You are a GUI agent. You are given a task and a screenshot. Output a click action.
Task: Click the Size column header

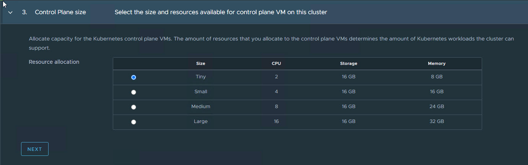pos(201,64)
